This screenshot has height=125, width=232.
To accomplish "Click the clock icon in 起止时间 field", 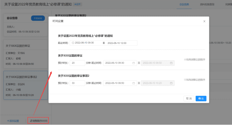I will coord(73,43).
